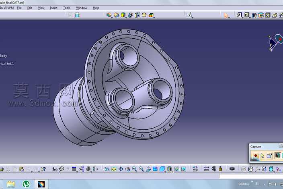Click the Normal View icon
The height and width of the screenshot is (189, 283).
pos(148,169)
